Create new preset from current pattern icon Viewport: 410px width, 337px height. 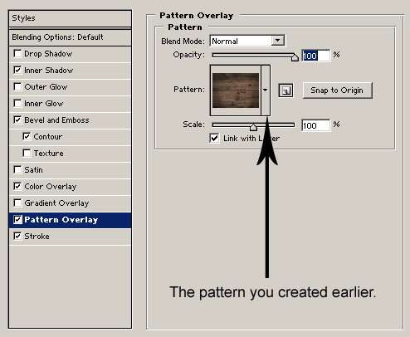point(286,90)
